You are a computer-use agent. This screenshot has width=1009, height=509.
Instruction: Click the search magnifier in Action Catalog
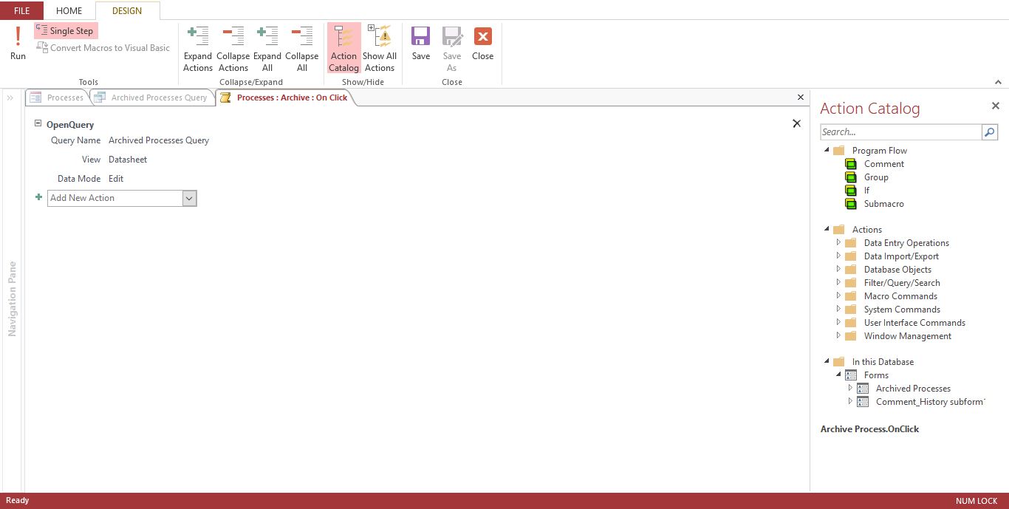(x=990, y=132)
